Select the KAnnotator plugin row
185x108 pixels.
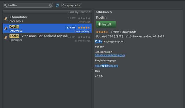tap(47, 19)
